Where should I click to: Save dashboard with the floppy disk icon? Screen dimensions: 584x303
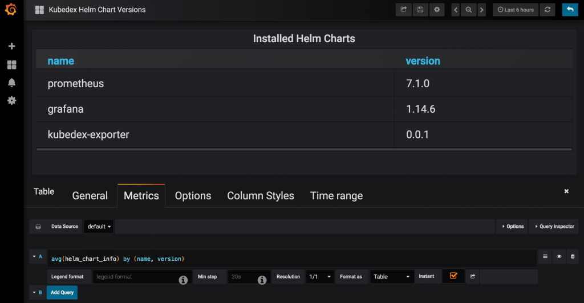click(x=420, y=10)
